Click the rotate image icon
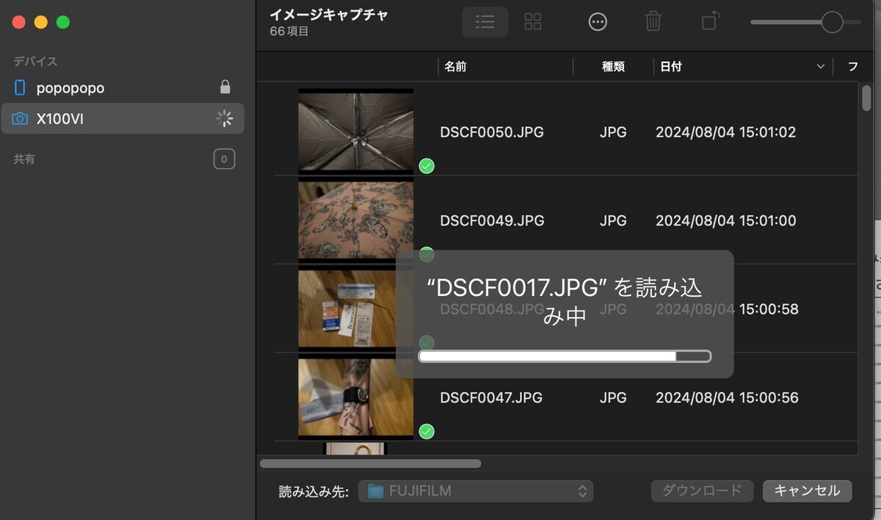This screenshot has width=881, height=520. click(709, 21)
